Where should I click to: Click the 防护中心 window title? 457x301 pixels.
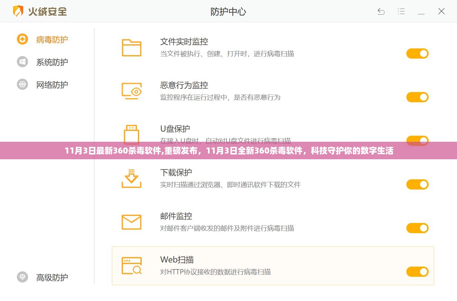point(228,12)
